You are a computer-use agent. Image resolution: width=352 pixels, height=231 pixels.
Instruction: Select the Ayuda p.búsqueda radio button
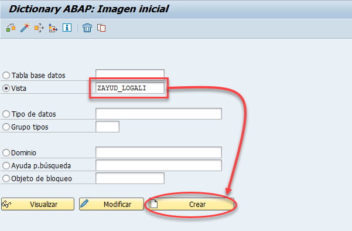6,166
